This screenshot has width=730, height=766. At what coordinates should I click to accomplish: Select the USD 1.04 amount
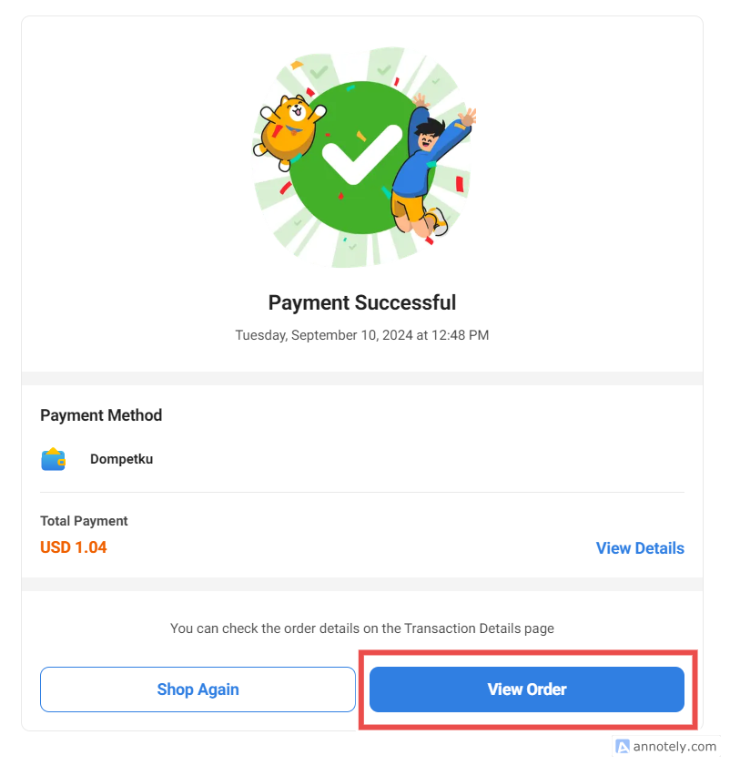point(74,547)
